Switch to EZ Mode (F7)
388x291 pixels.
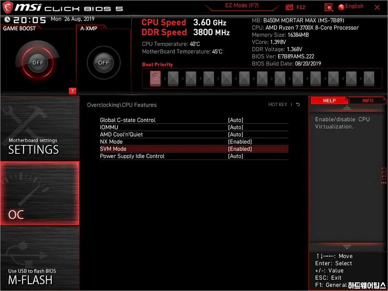click(x=242, y=5)
